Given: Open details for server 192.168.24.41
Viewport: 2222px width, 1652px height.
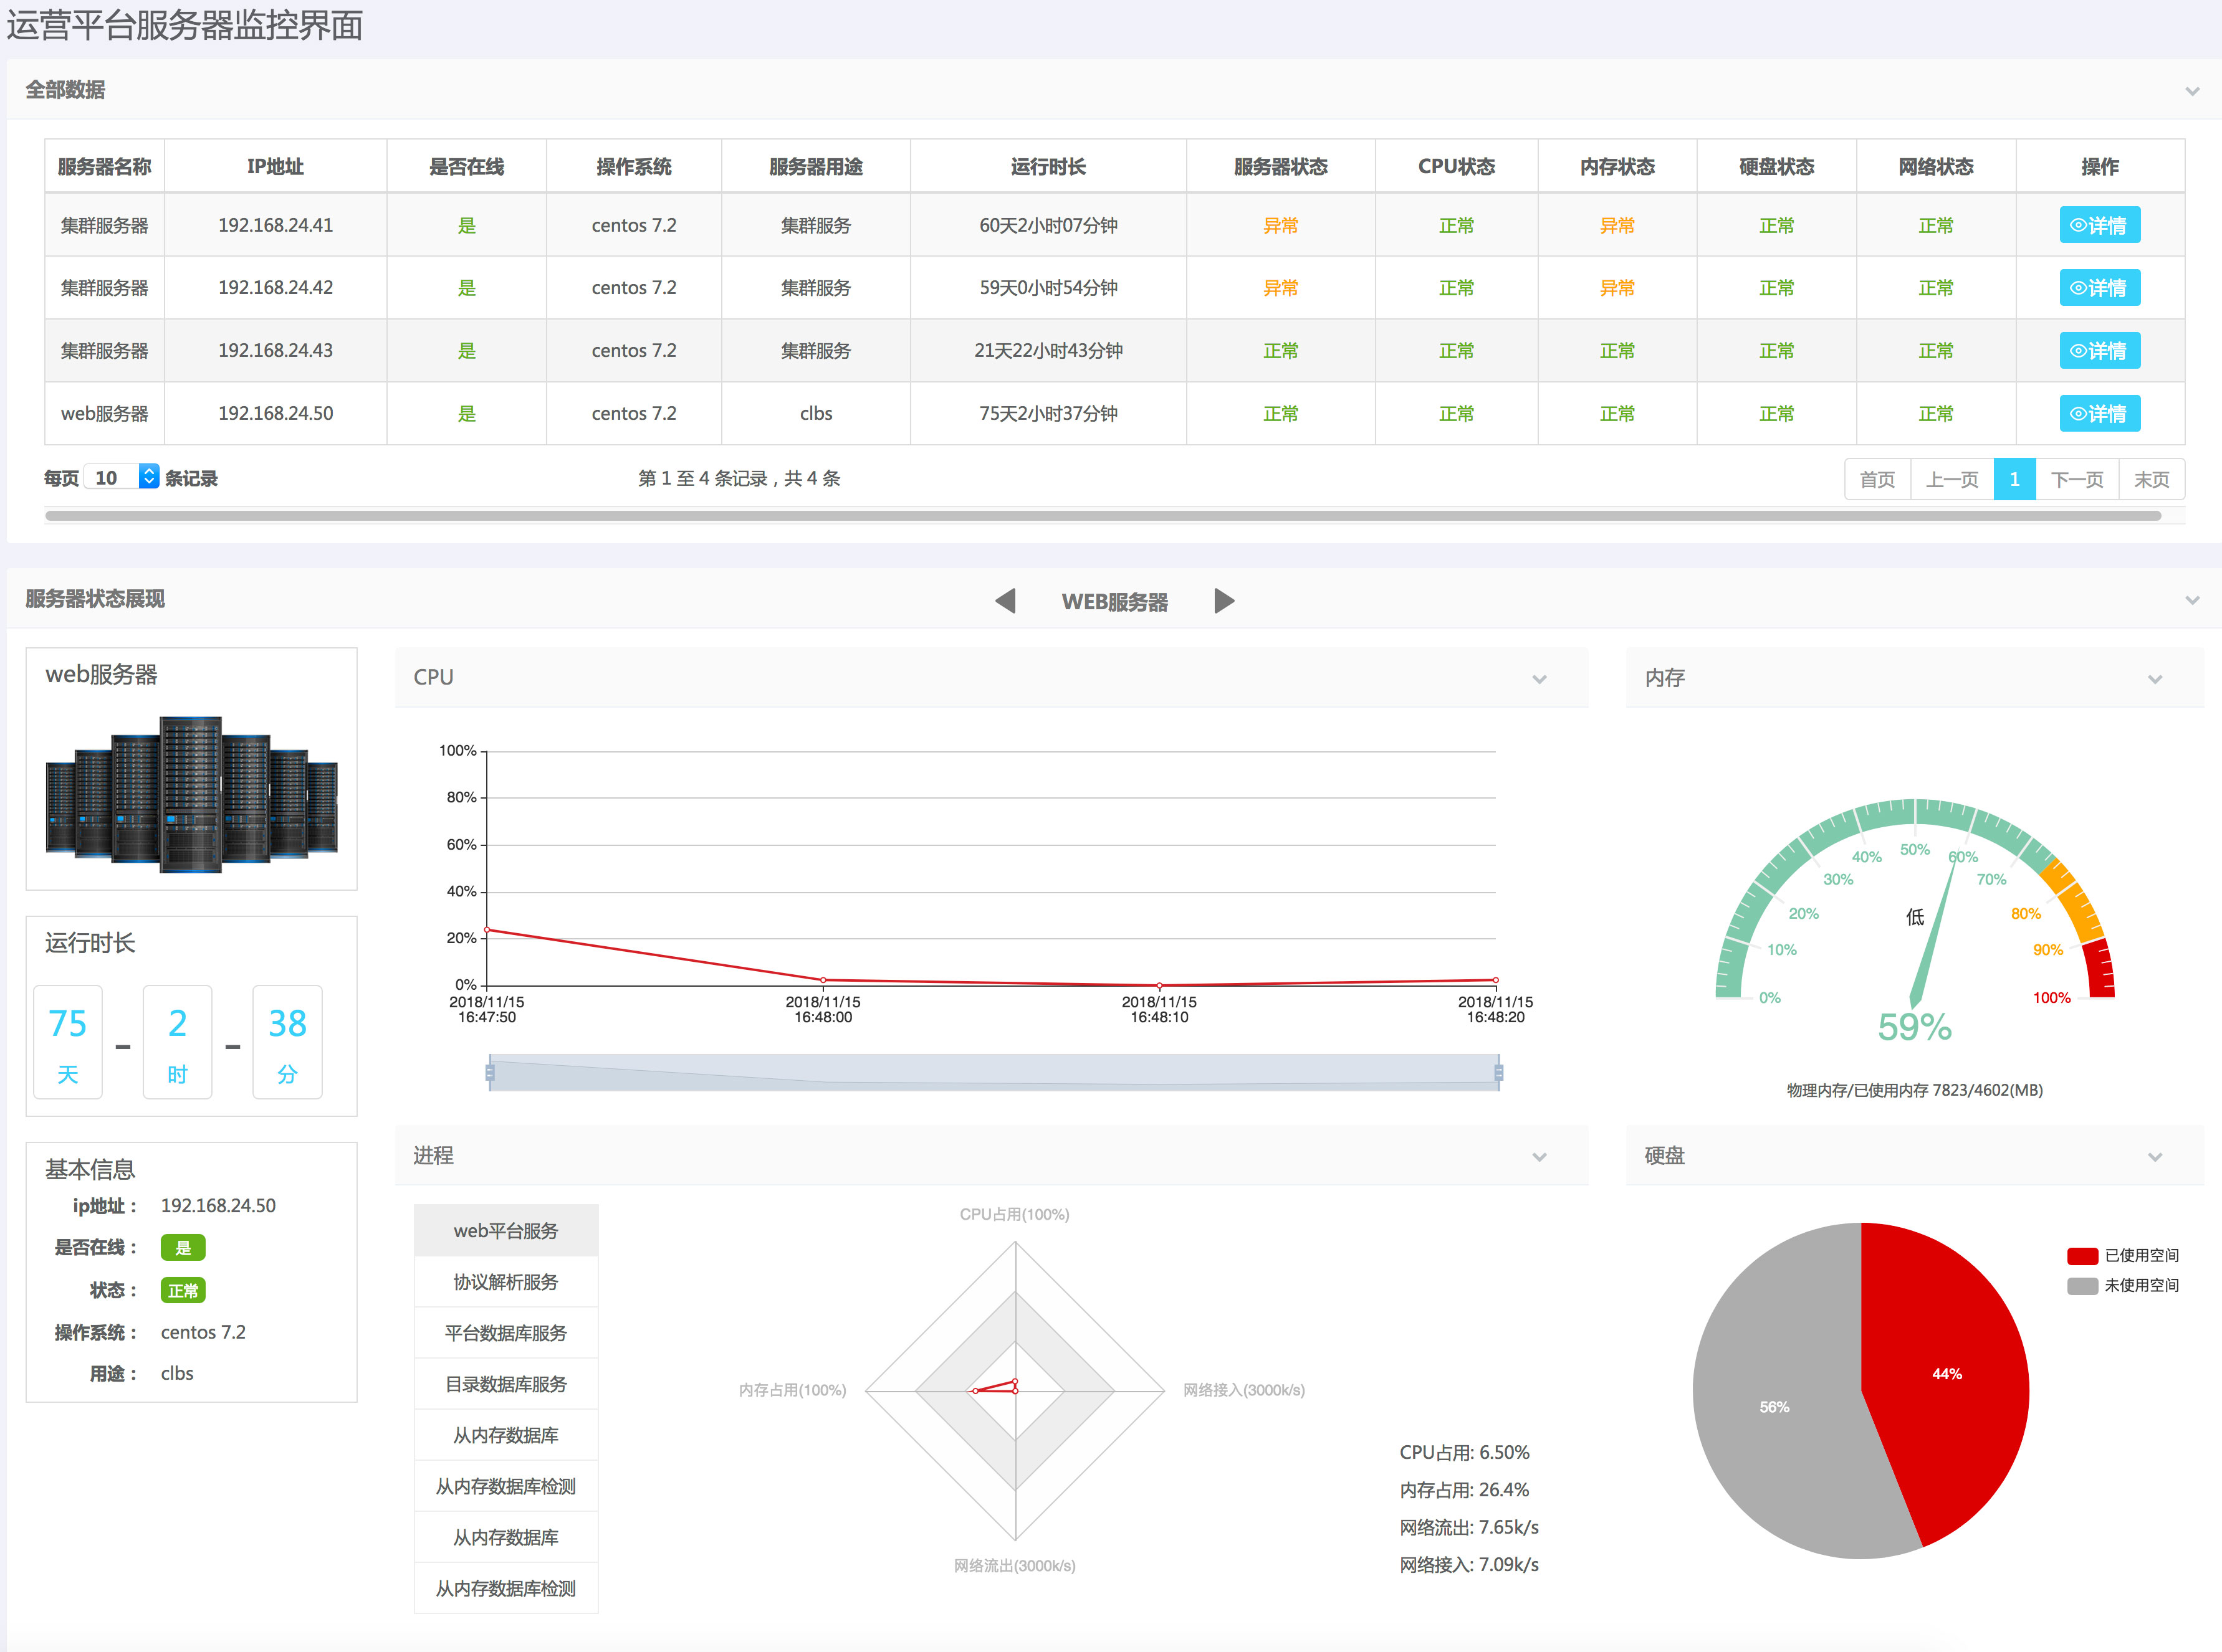Looking at the screenshot, I should (x=2099, y=225).
